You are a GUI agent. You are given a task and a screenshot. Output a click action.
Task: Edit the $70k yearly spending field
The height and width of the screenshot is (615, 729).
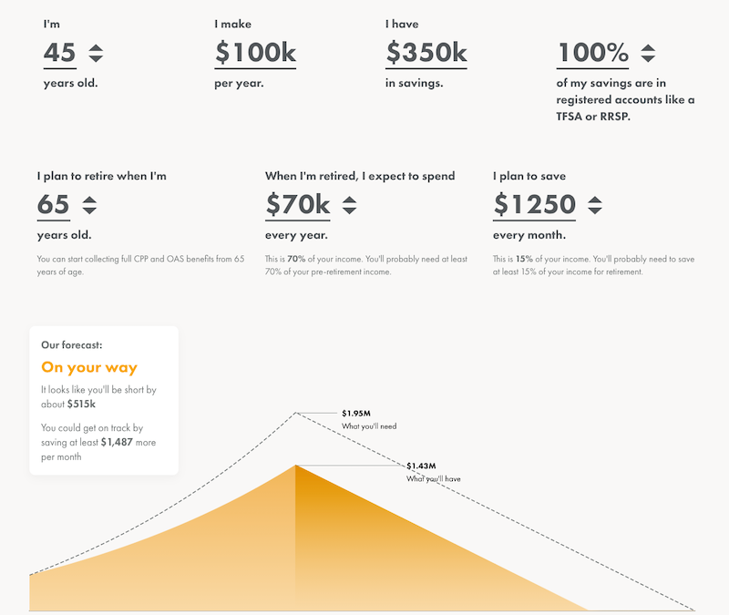pos(298,205)
